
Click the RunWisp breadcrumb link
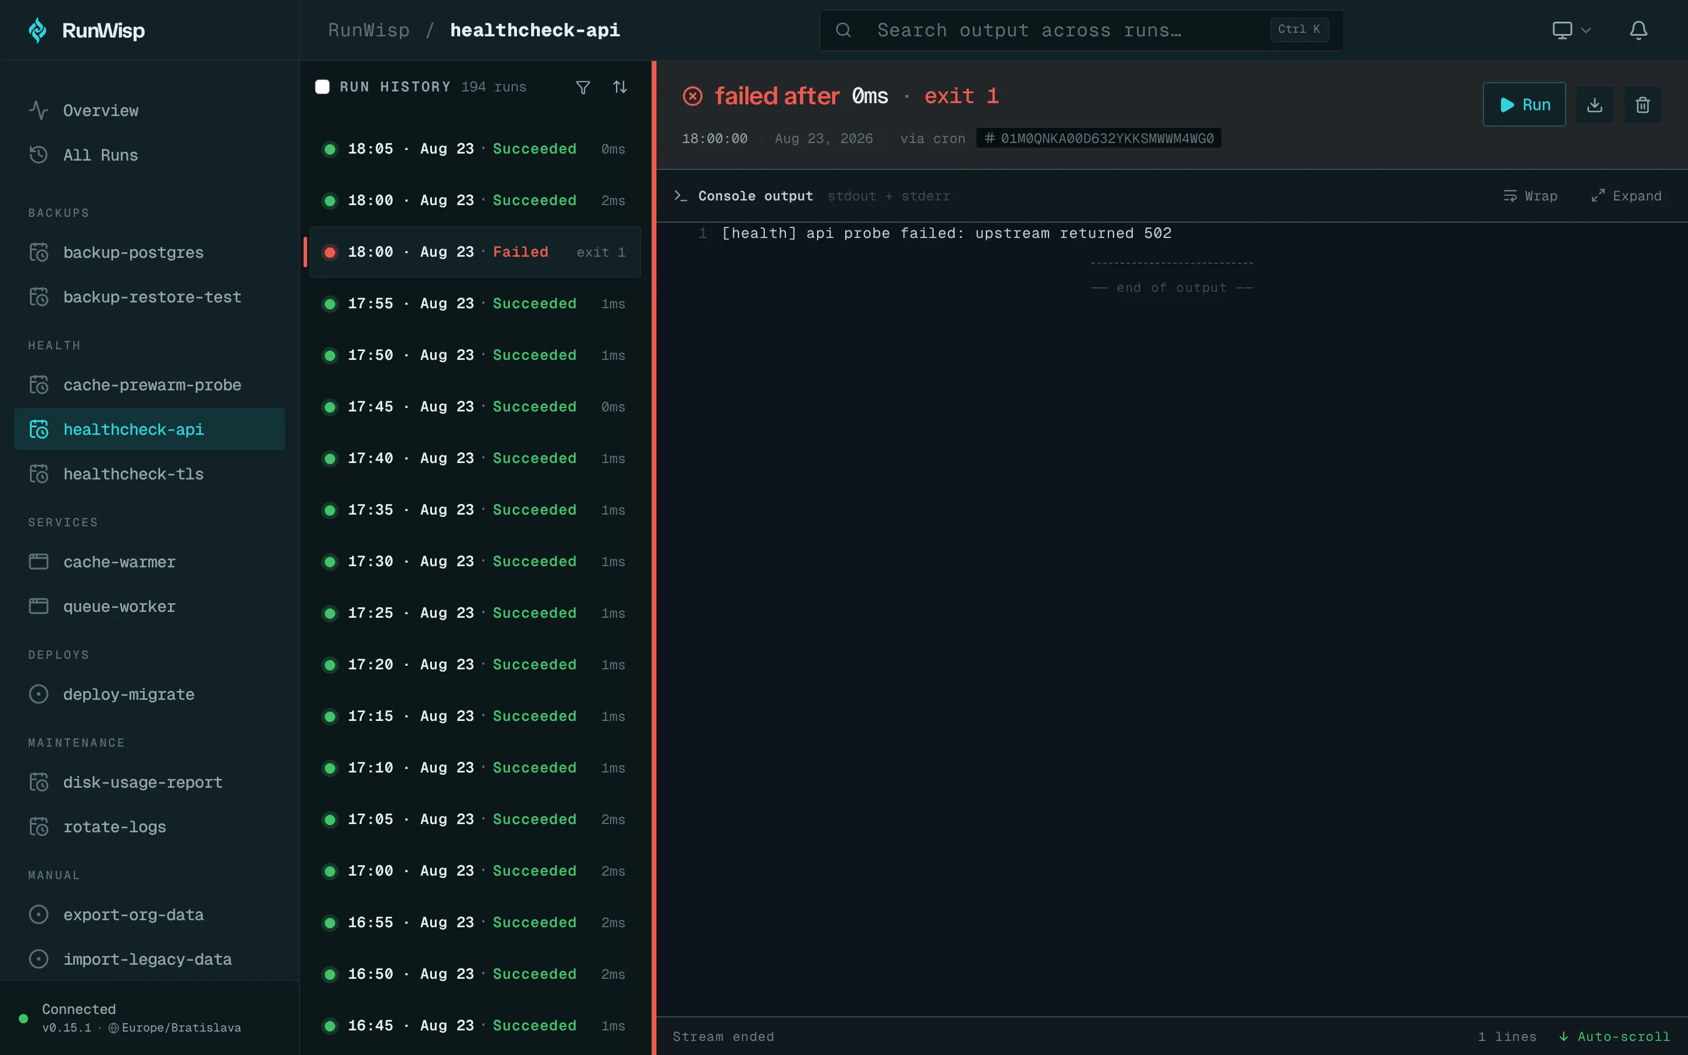[368, 30]
